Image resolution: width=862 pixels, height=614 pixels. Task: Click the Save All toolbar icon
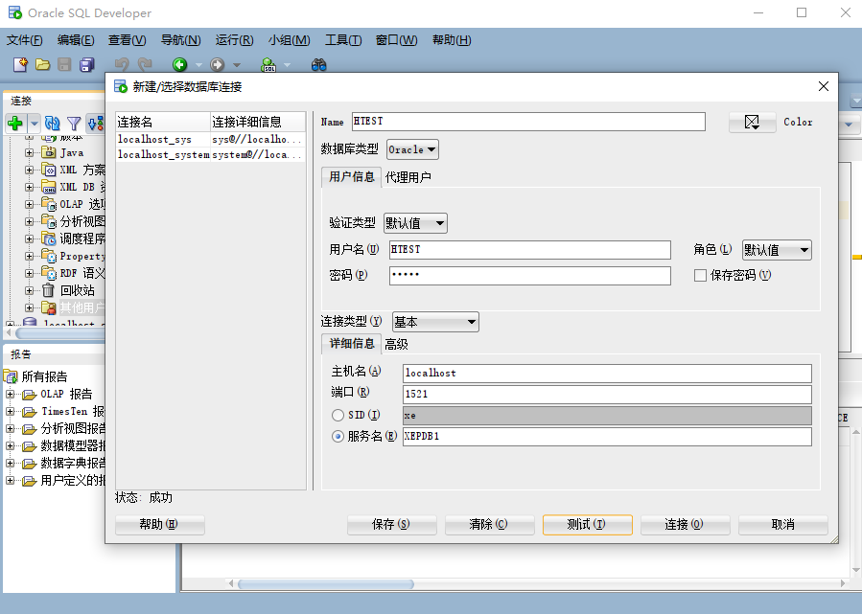(87, 65)
